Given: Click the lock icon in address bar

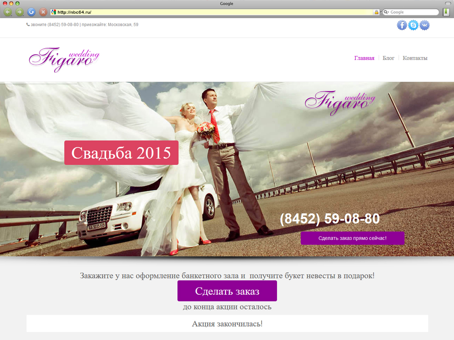Looking at the screenshot, I should tap(376, 12).
